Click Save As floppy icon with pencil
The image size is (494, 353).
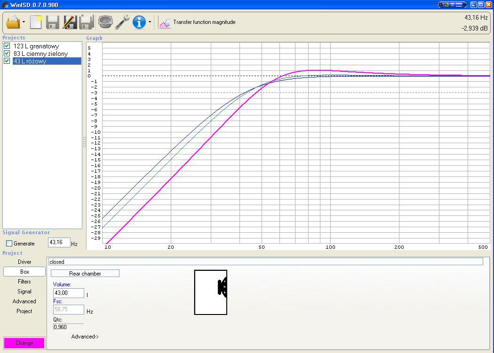coord(70,22)
